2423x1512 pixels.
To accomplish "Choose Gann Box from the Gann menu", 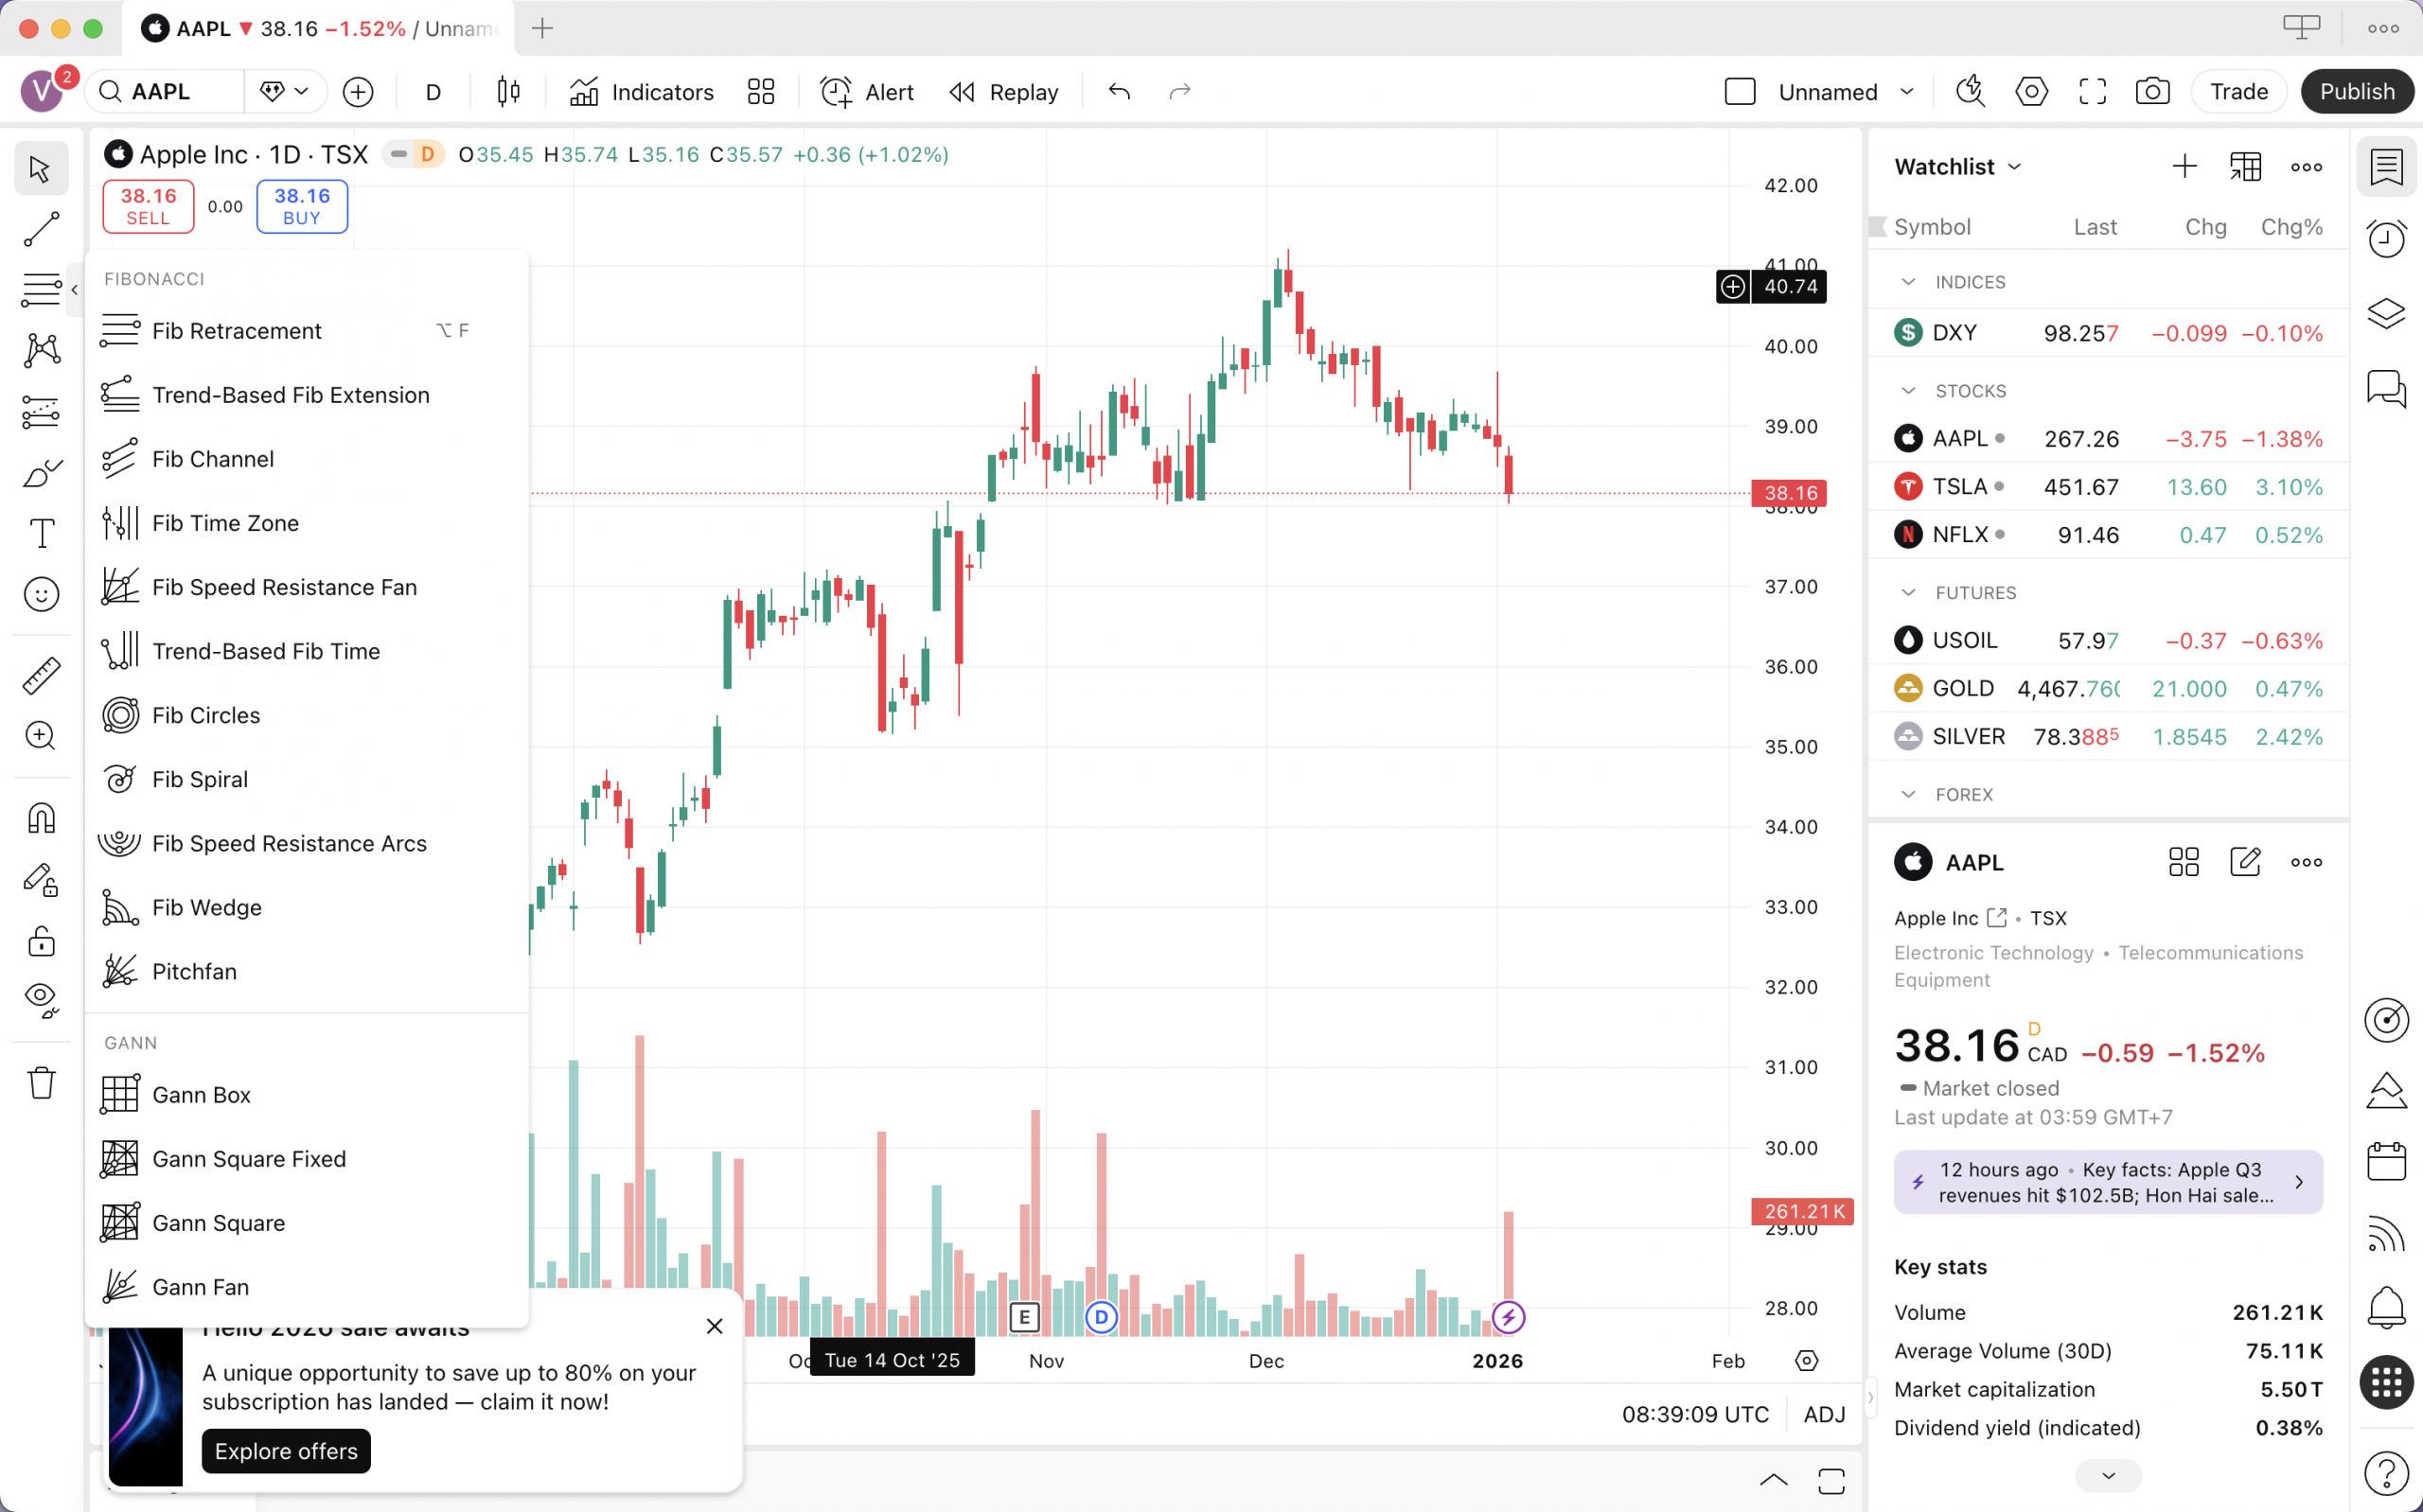I will 201,1094.
